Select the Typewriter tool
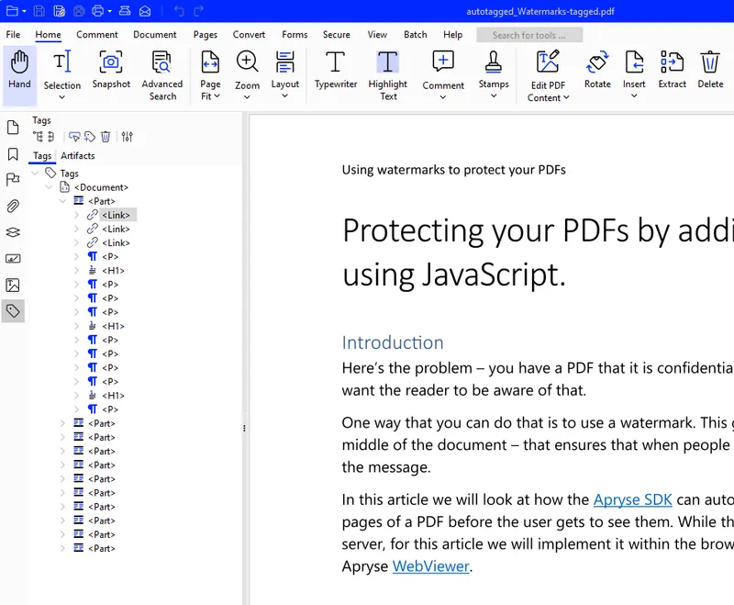The width and height of the screenshot is (734, 605). [x=336, y=71]
